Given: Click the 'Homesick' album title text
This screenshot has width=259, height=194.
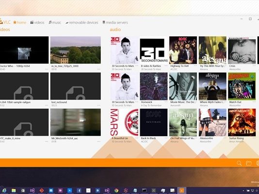Looking at the screenshot, I should [146, 102].
